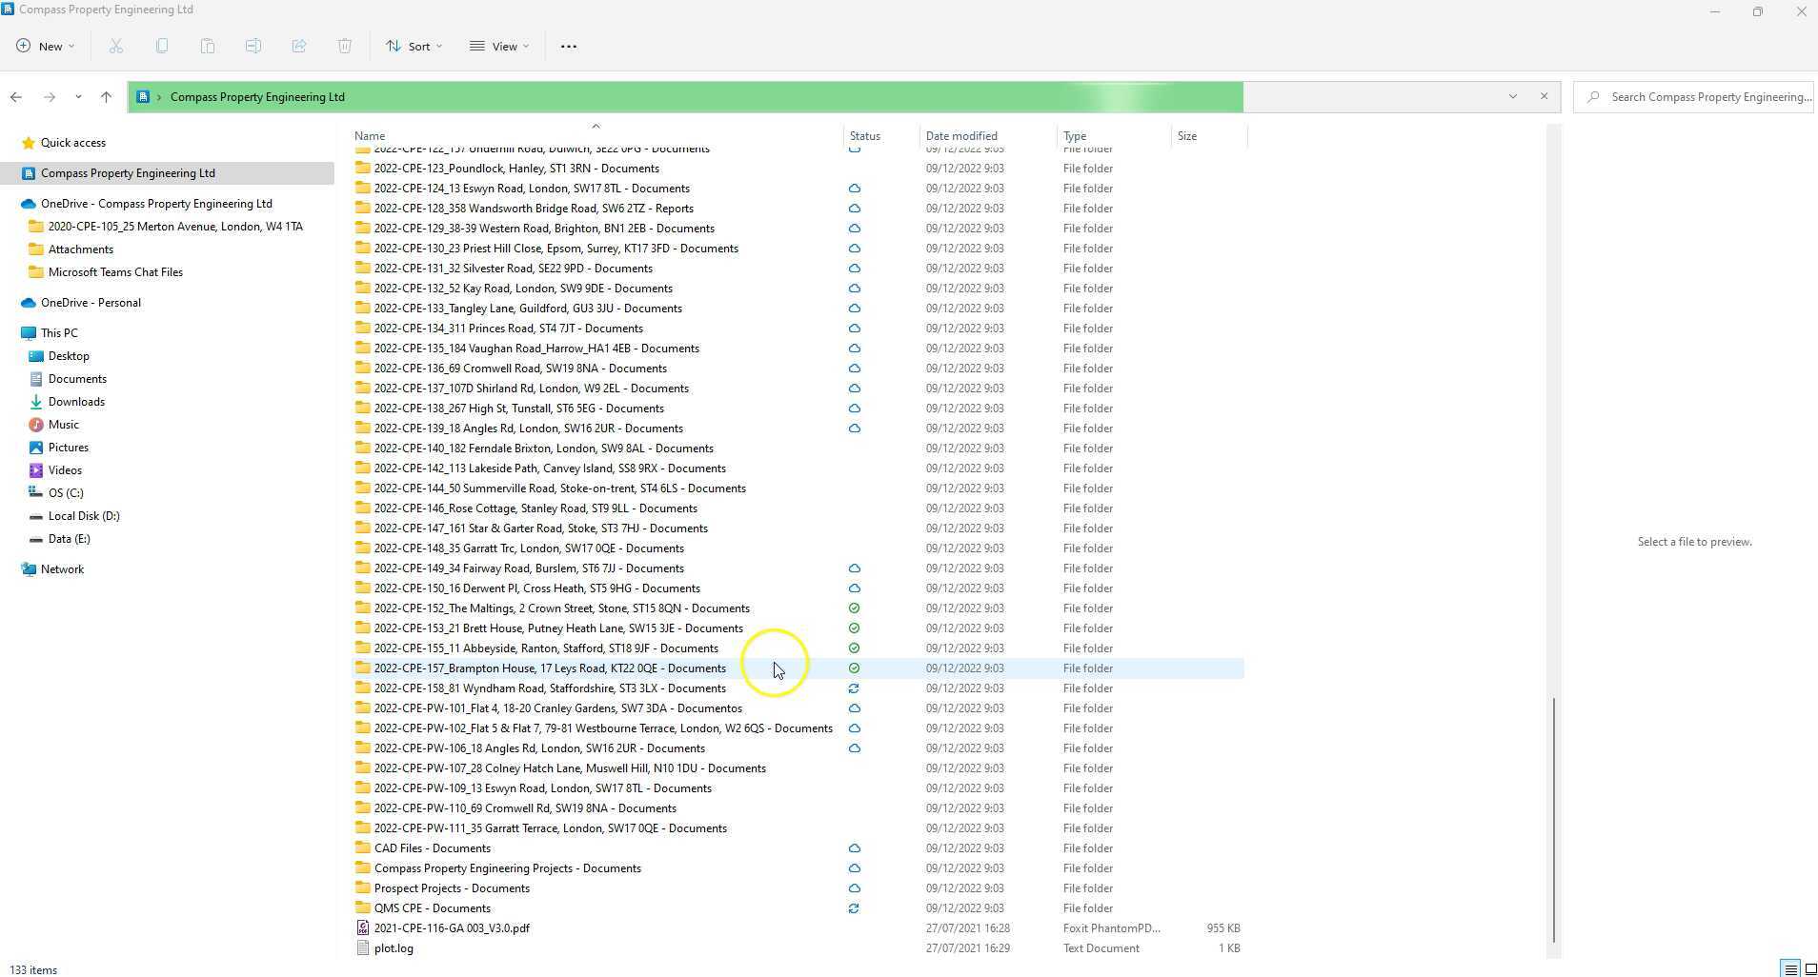Open the New menu
Screen dimensions: 1818x977
pos(44,46)
